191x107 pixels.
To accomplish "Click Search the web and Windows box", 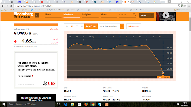I will [31, 104].
